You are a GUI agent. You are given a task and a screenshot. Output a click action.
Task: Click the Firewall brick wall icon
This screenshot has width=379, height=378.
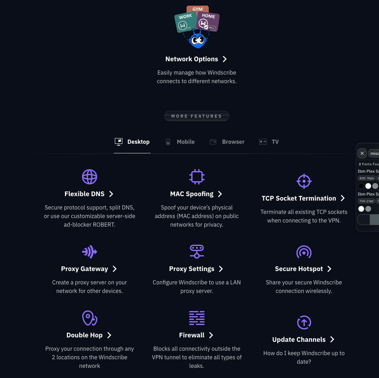pyautogui.click(x=197, y=318)
